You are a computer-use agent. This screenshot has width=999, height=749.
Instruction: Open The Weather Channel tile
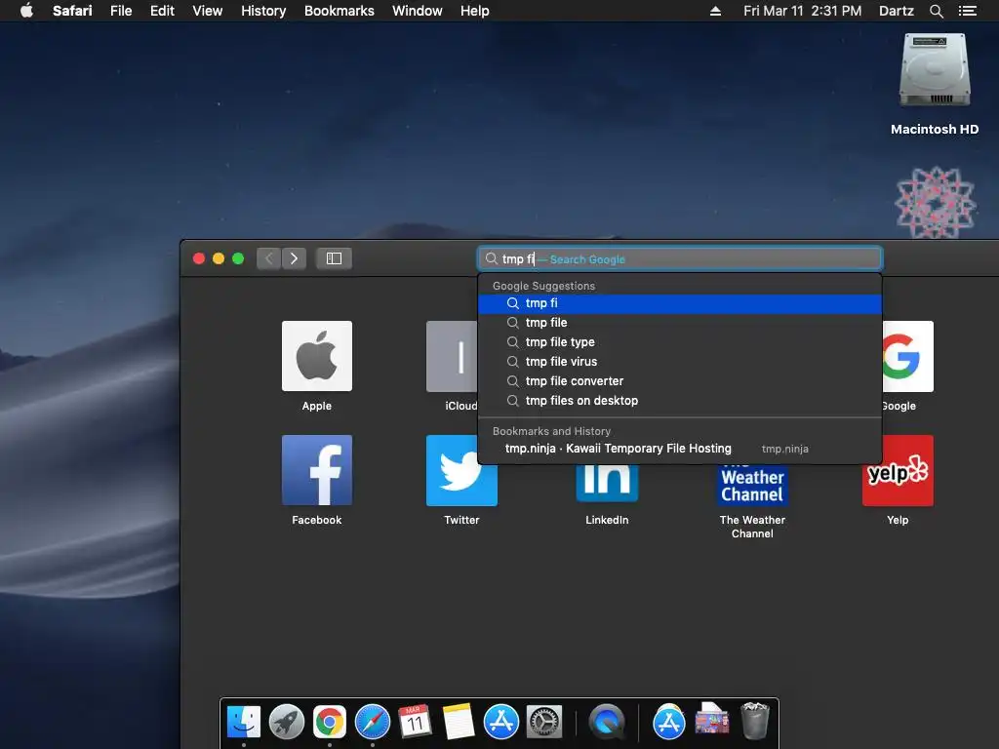tap(752, 486)
